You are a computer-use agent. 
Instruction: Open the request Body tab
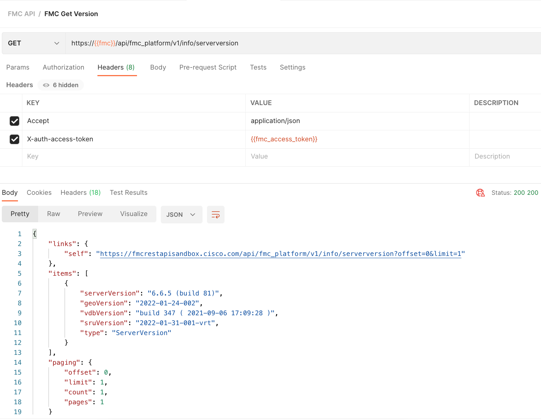coord(158,67)
